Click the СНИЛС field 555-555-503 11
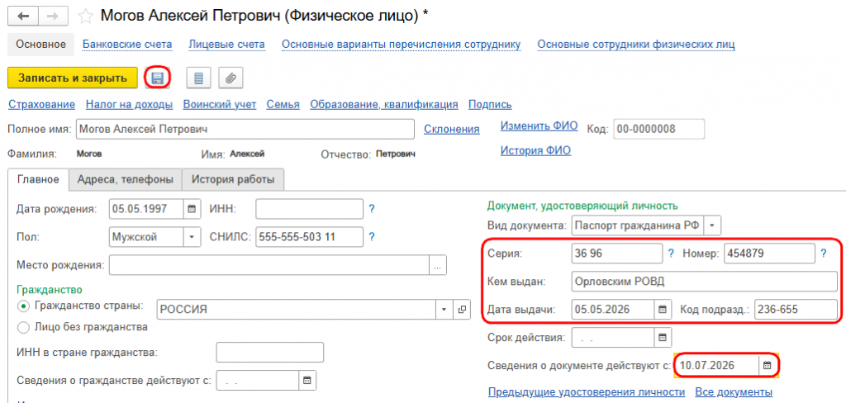Screen dimensions: 846x403 310,237
